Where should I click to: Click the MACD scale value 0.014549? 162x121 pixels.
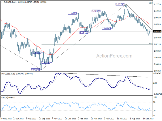pyautogui.click(x=157, y=73)
